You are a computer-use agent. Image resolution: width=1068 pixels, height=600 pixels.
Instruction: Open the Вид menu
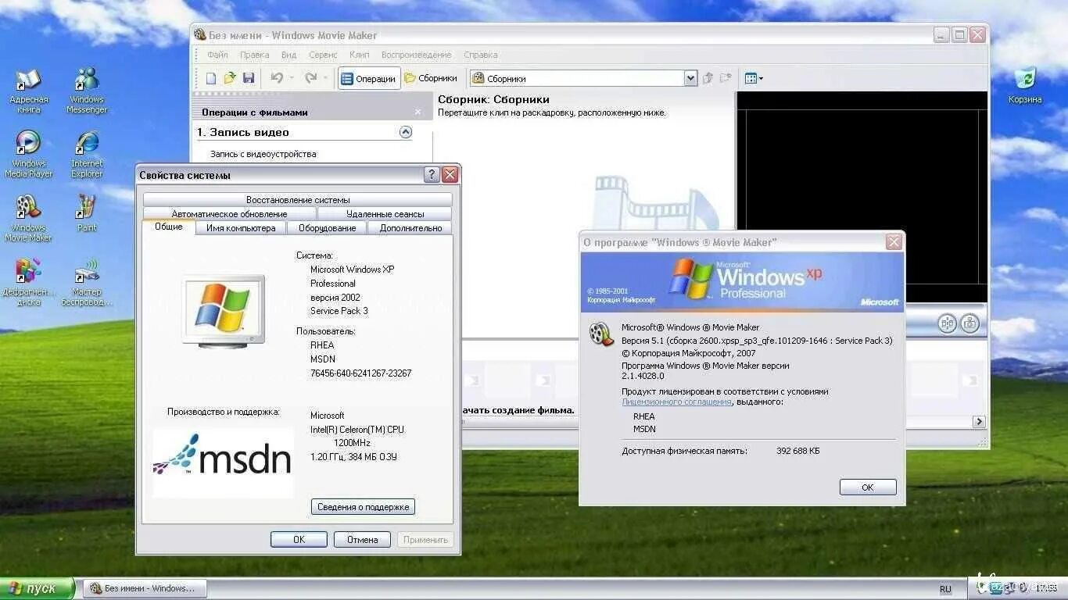point(289,55)
